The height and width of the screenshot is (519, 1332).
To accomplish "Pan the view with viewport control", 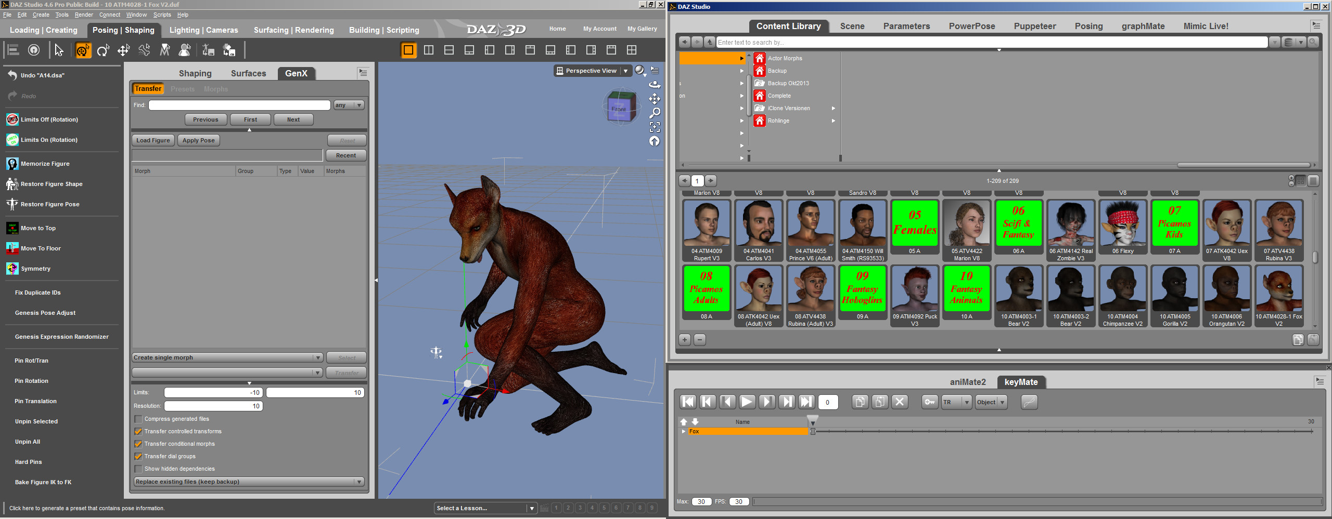I will pos(655,98).
